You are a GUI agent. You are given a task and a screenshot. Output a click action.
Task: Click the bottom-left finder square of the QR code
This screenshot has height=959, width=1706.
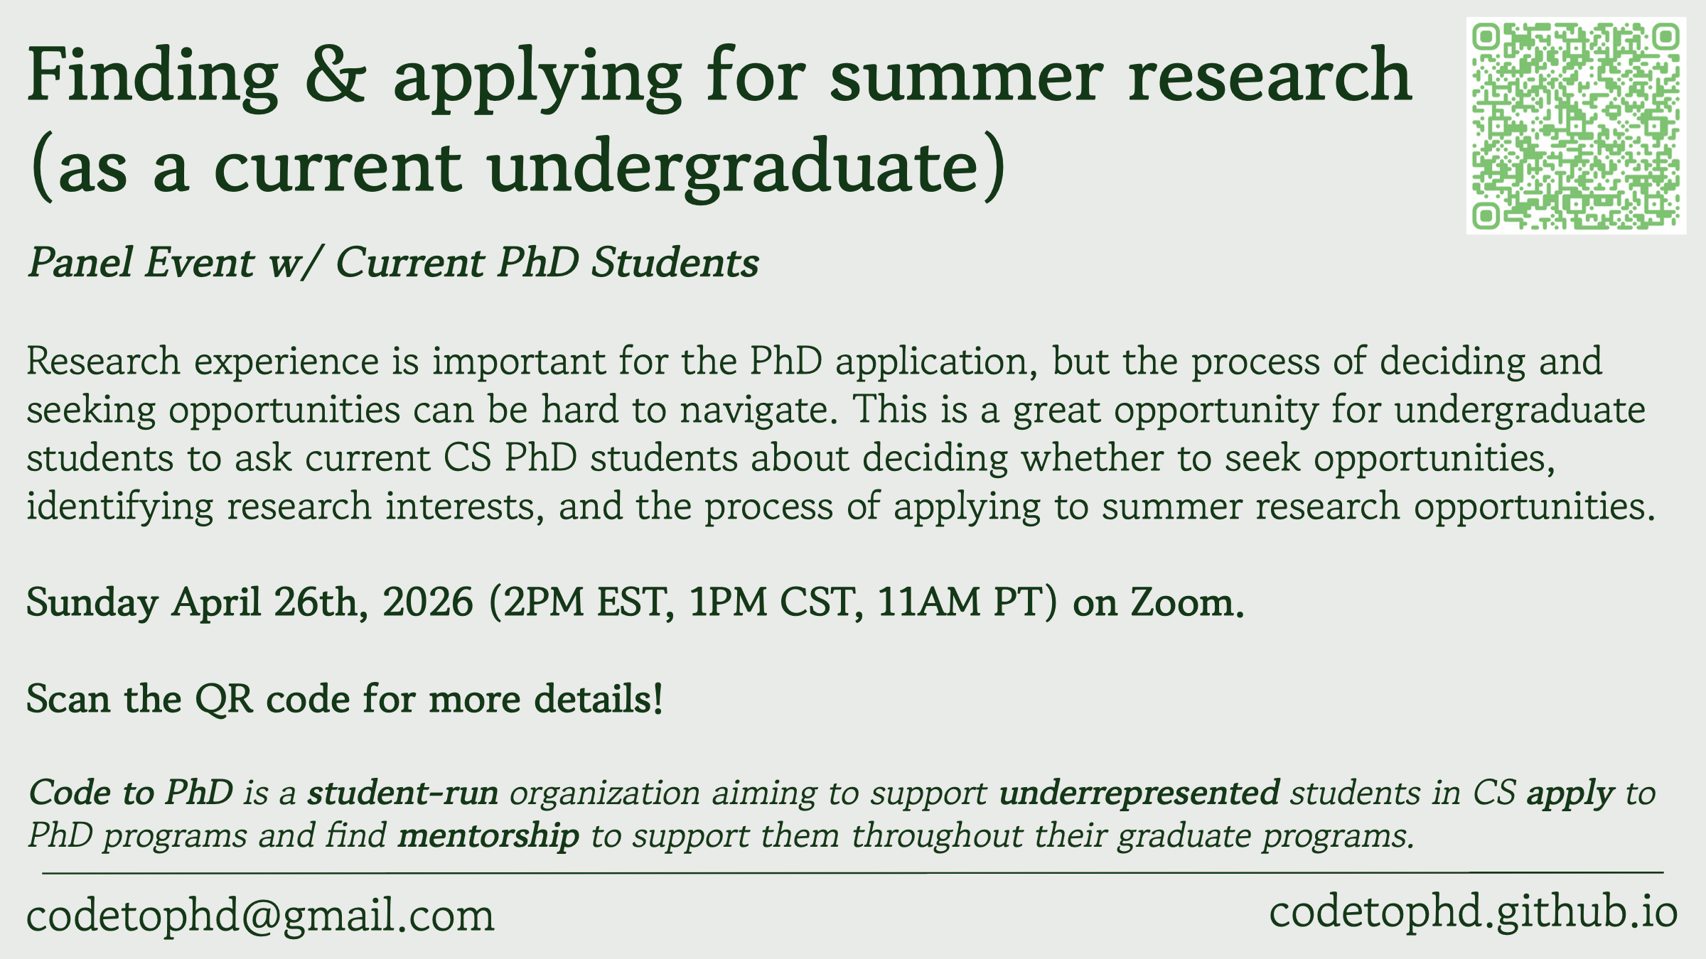(x=1486, y=215)
